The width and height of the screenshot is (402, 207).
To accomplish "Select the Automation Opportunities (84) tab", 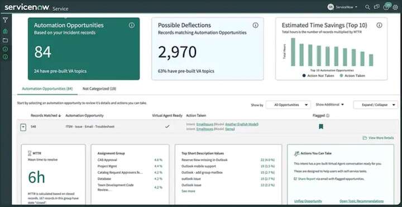I will 47,88.
